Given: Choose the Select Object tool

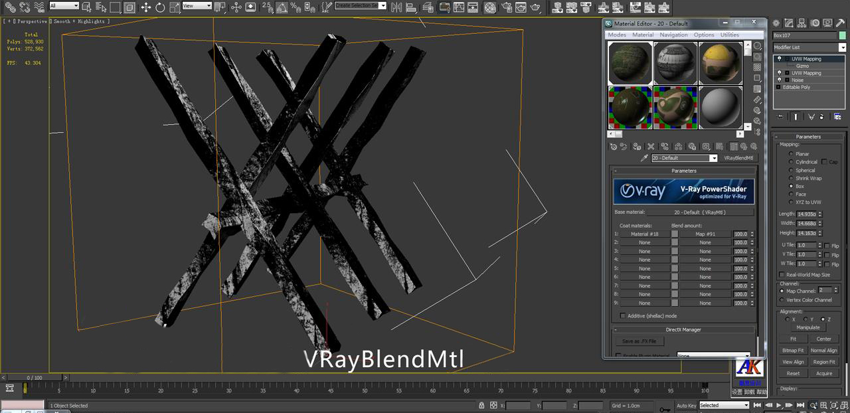Looking at the screenshot, I should point(86,7).
